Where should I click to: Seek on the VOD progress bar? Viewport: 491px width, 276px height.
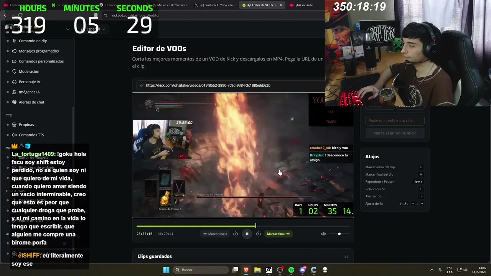[243, 226]
